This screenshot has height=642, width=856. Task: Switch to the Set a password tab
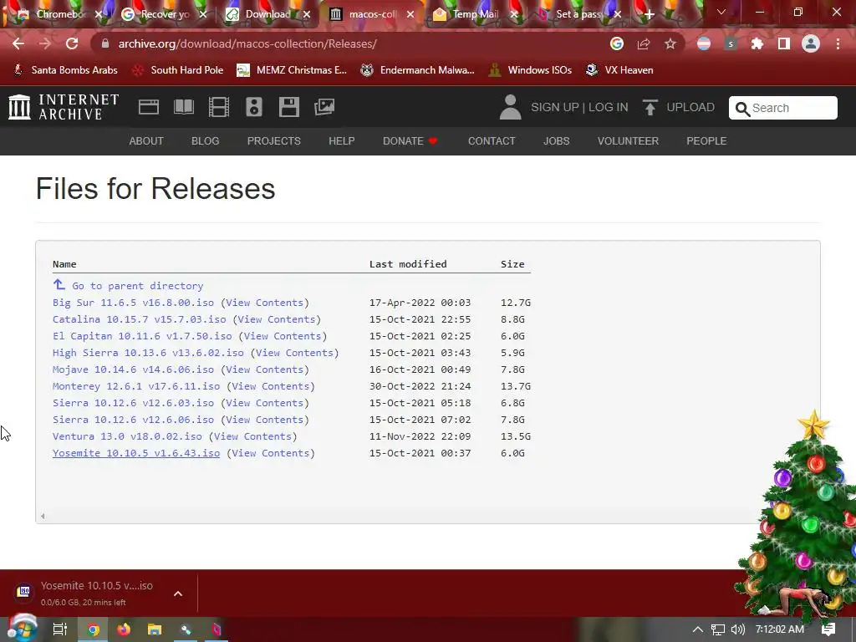(x=578, y=15)
